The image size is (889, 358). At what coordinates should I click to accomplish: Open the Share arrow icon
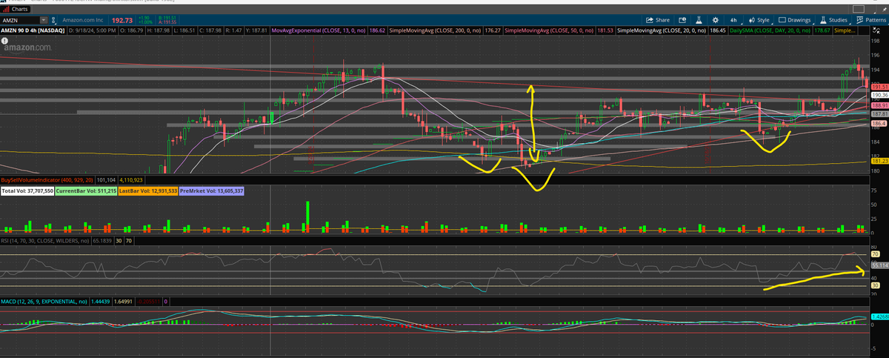pyautogui.click(x=650, y=20)
